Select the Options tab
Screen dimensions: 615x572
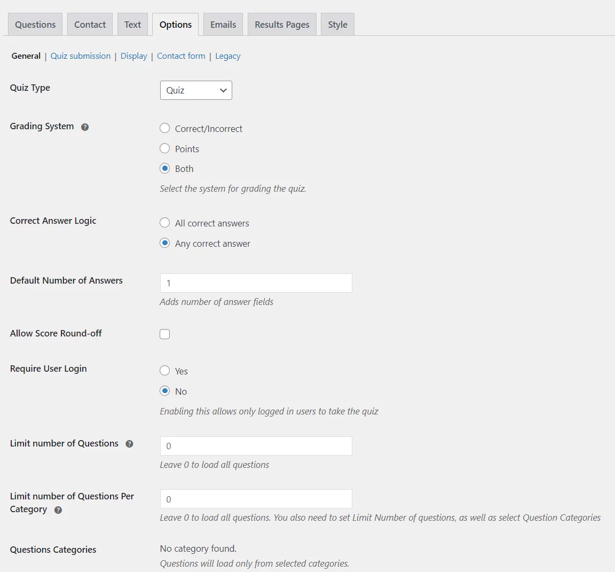pyautogui.click(x=175, y=25)
